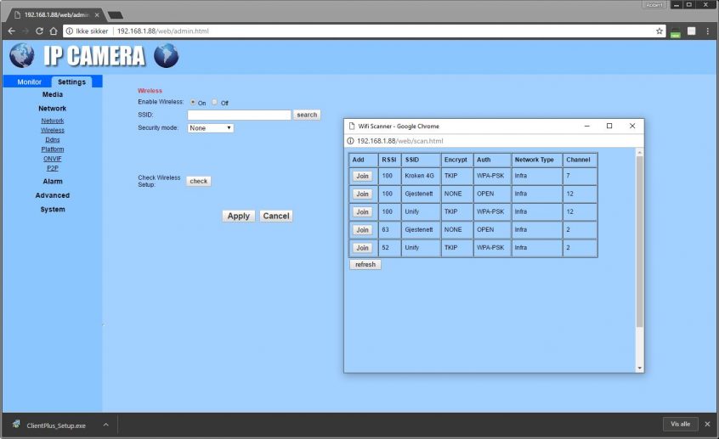
Task: Click the browser back arrow
Action: pyautogui.click(x=11, y=31)
